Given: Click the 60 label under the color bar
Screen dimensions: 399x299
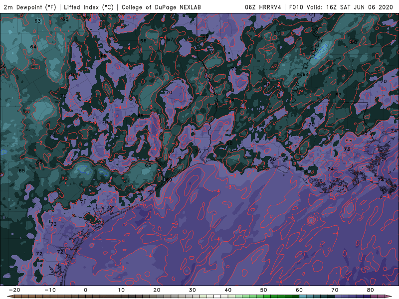Looking at the screenshot, I should click(x=299, y=290).
